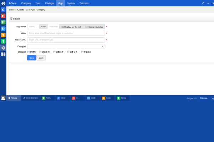Open the System menu in the top navigation

pyautogui.click(x=71, y=3)
